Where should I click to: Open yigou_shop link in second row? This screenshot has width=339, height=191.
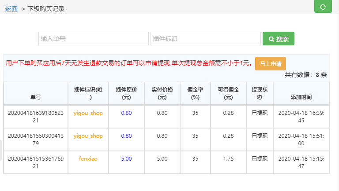(88, 136)
